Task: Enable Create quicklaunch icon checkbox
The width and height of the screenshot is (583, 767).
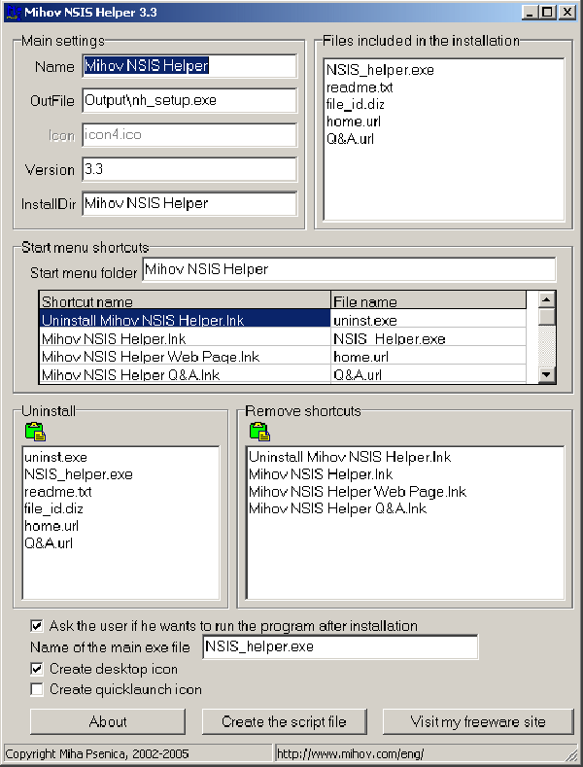Action: click(37, 689)
